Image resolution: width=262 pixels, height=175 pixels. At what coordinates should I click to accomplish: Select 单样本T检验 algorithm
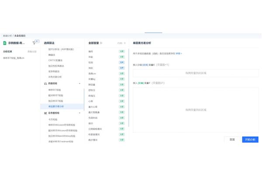(x=55, y=90)
